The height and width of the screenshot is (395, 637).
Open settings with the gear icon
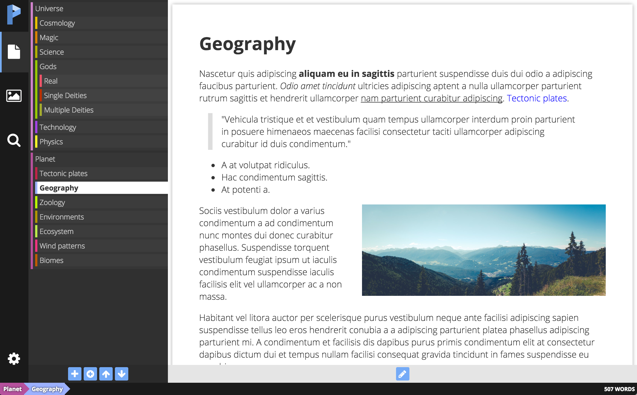[x=14, y=359]
